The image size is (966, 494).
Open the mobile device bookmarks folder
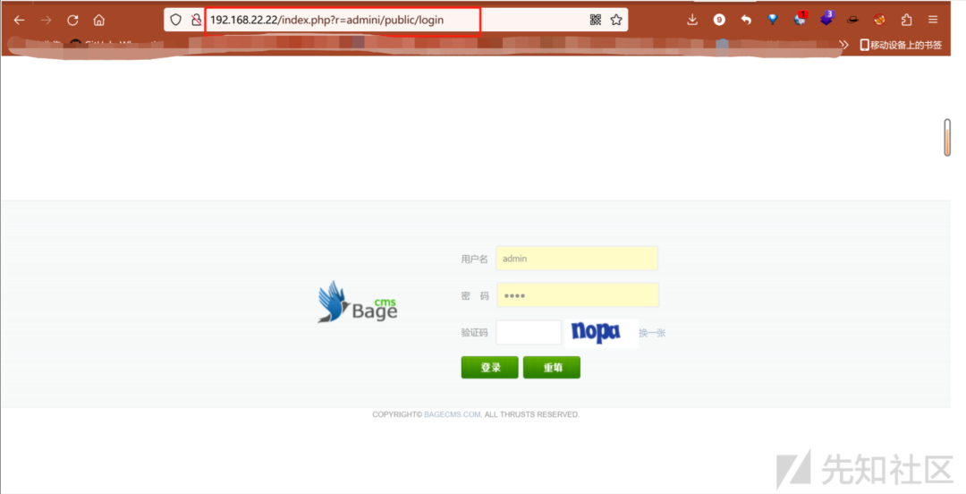901,45
